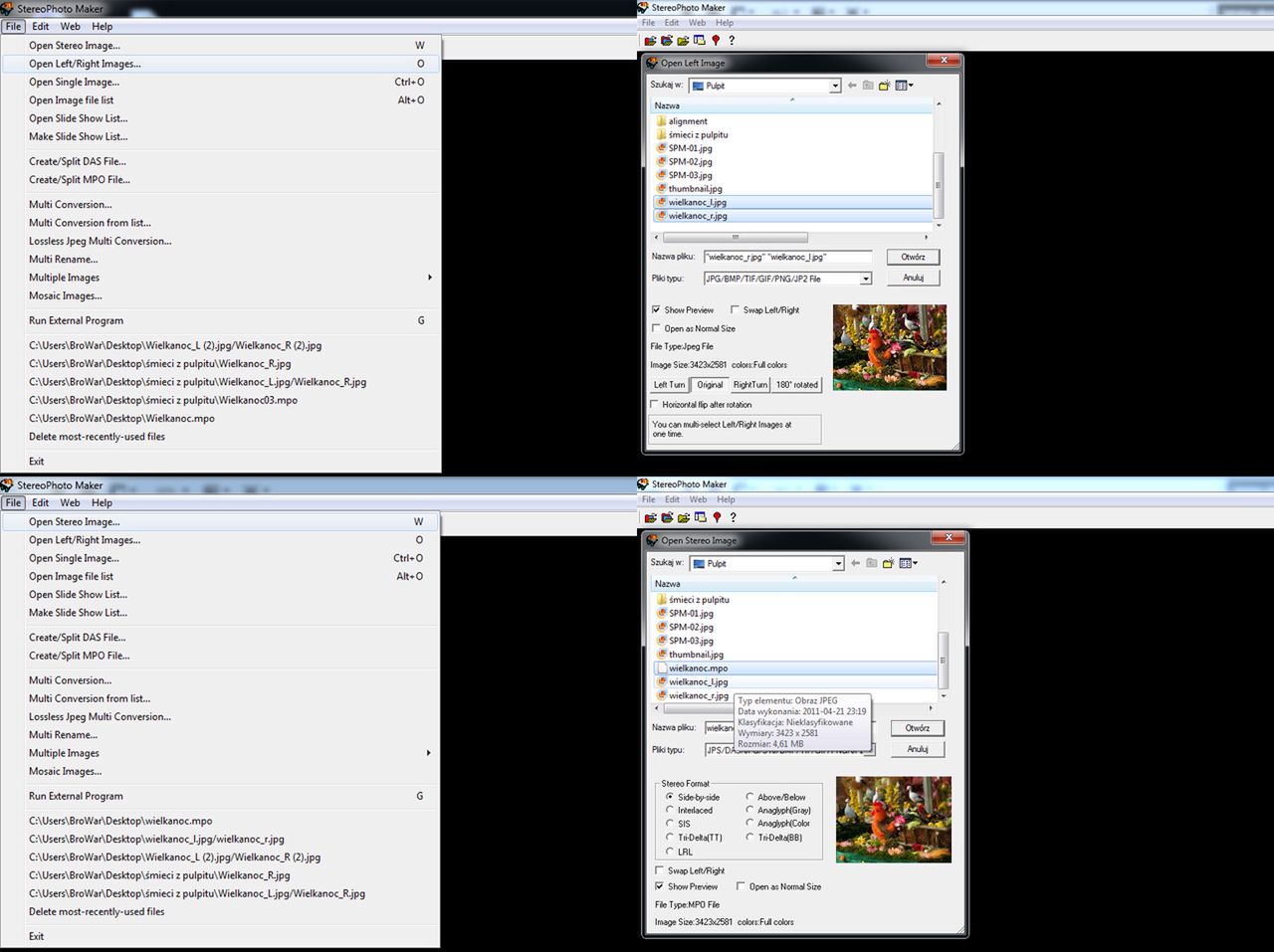Uncheck Show Preview in the Open Left Image dialog
Viewport: 1274px width, 952px height.
[656, 310]
